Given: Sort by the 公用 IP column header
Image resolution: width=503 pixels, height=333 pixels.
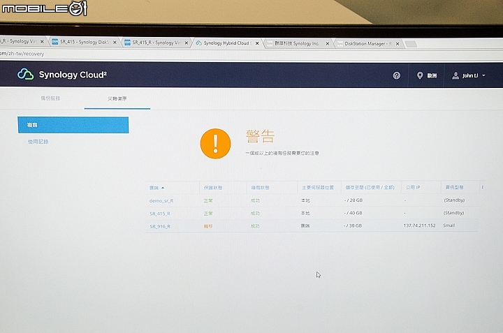Looking at the screenshot, I should [413, 187].
